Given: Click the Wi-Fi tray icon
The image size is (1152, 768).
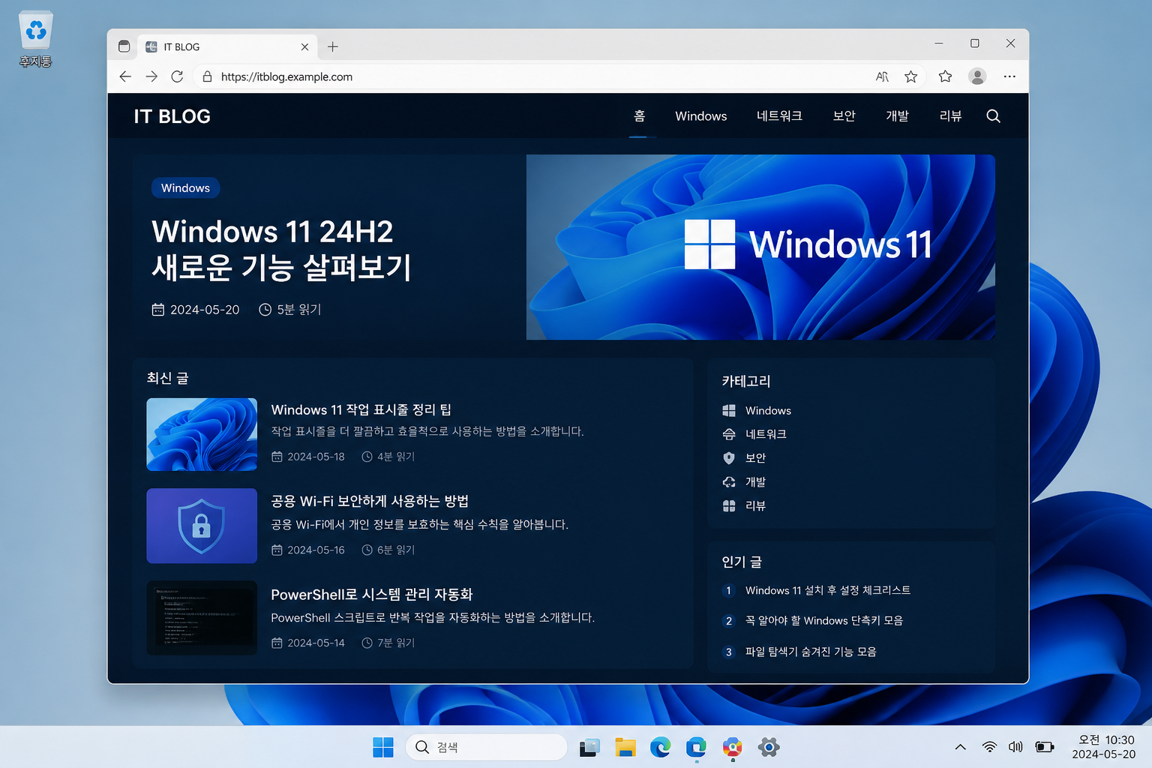Looking at the screenshot, I should point(989,747).
